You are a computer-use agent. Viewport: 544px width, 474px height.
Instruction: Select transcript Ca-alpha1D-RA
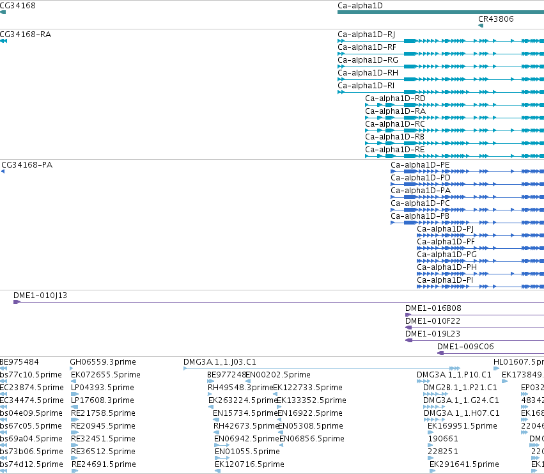click(x=455, y=118)
